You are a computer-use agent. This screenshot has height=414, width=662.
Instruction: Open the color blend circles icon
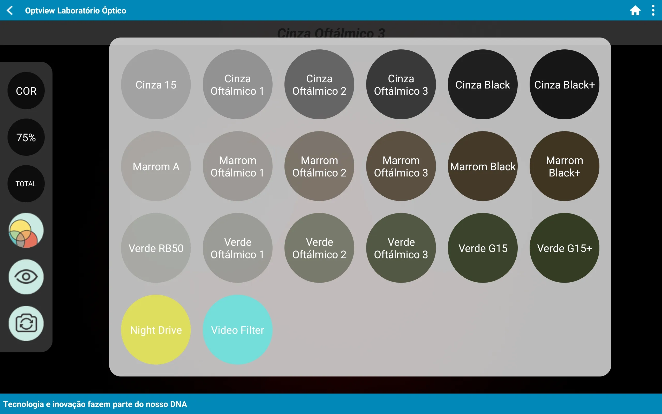pos(26,230)
